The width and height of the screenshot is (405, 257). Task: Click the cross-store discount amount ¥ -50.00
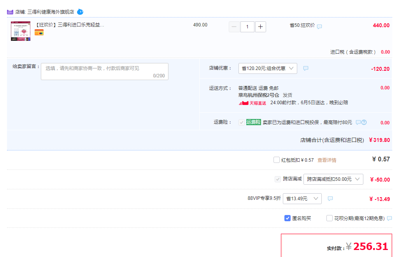[x=380, y=180]
